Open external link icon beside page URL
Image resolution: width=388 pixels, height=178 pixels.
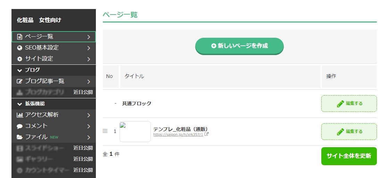pos(206,134)
